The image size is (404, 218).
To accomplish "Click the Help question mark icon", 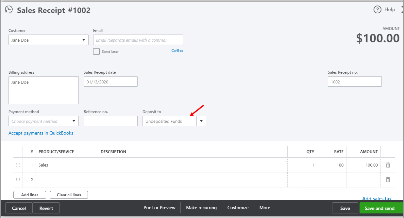I will (378, 10).
